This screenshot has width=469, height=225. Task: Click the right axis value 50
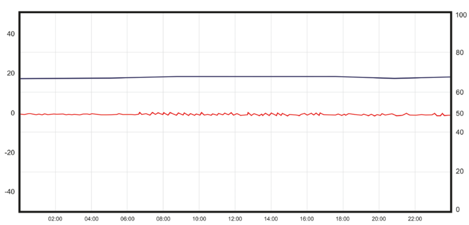pos(459,114)
